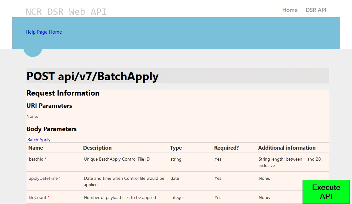Image resolution: width=352 pixels, height=204 pixels.
Task: Open DSR API in the top navigation
Action: click(316, 10)
